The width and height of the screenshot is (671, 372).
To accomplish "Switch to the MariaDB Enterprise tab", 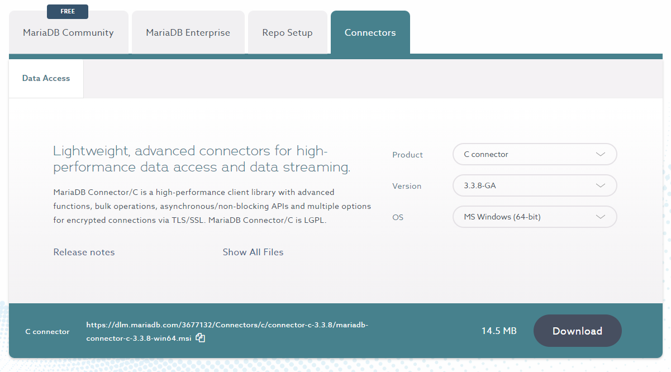I will pyautogui.click(x=188, y=32).
